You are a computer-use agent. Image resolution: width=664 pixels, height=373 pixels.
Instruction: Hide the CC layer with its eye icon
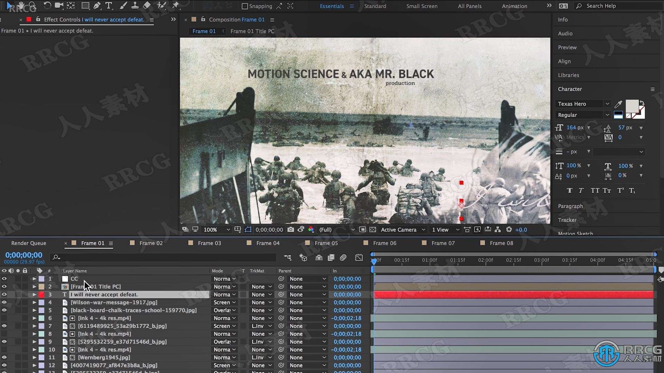click(4, 279)
